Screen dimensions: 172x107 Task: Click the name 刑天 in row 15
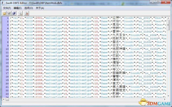[116, 66]
